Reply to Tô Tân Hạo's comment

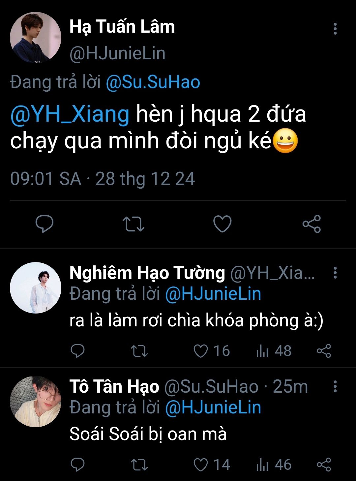pos(78,465)
